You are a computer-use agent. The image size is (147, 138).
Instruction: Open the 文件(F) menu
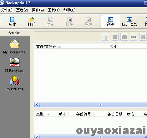tap(7, 10)
